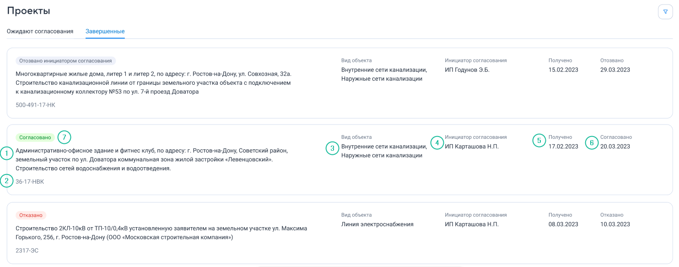Open project 500-491-17-НК card
This screenshot has height=267, width=679.
(339, 83)
